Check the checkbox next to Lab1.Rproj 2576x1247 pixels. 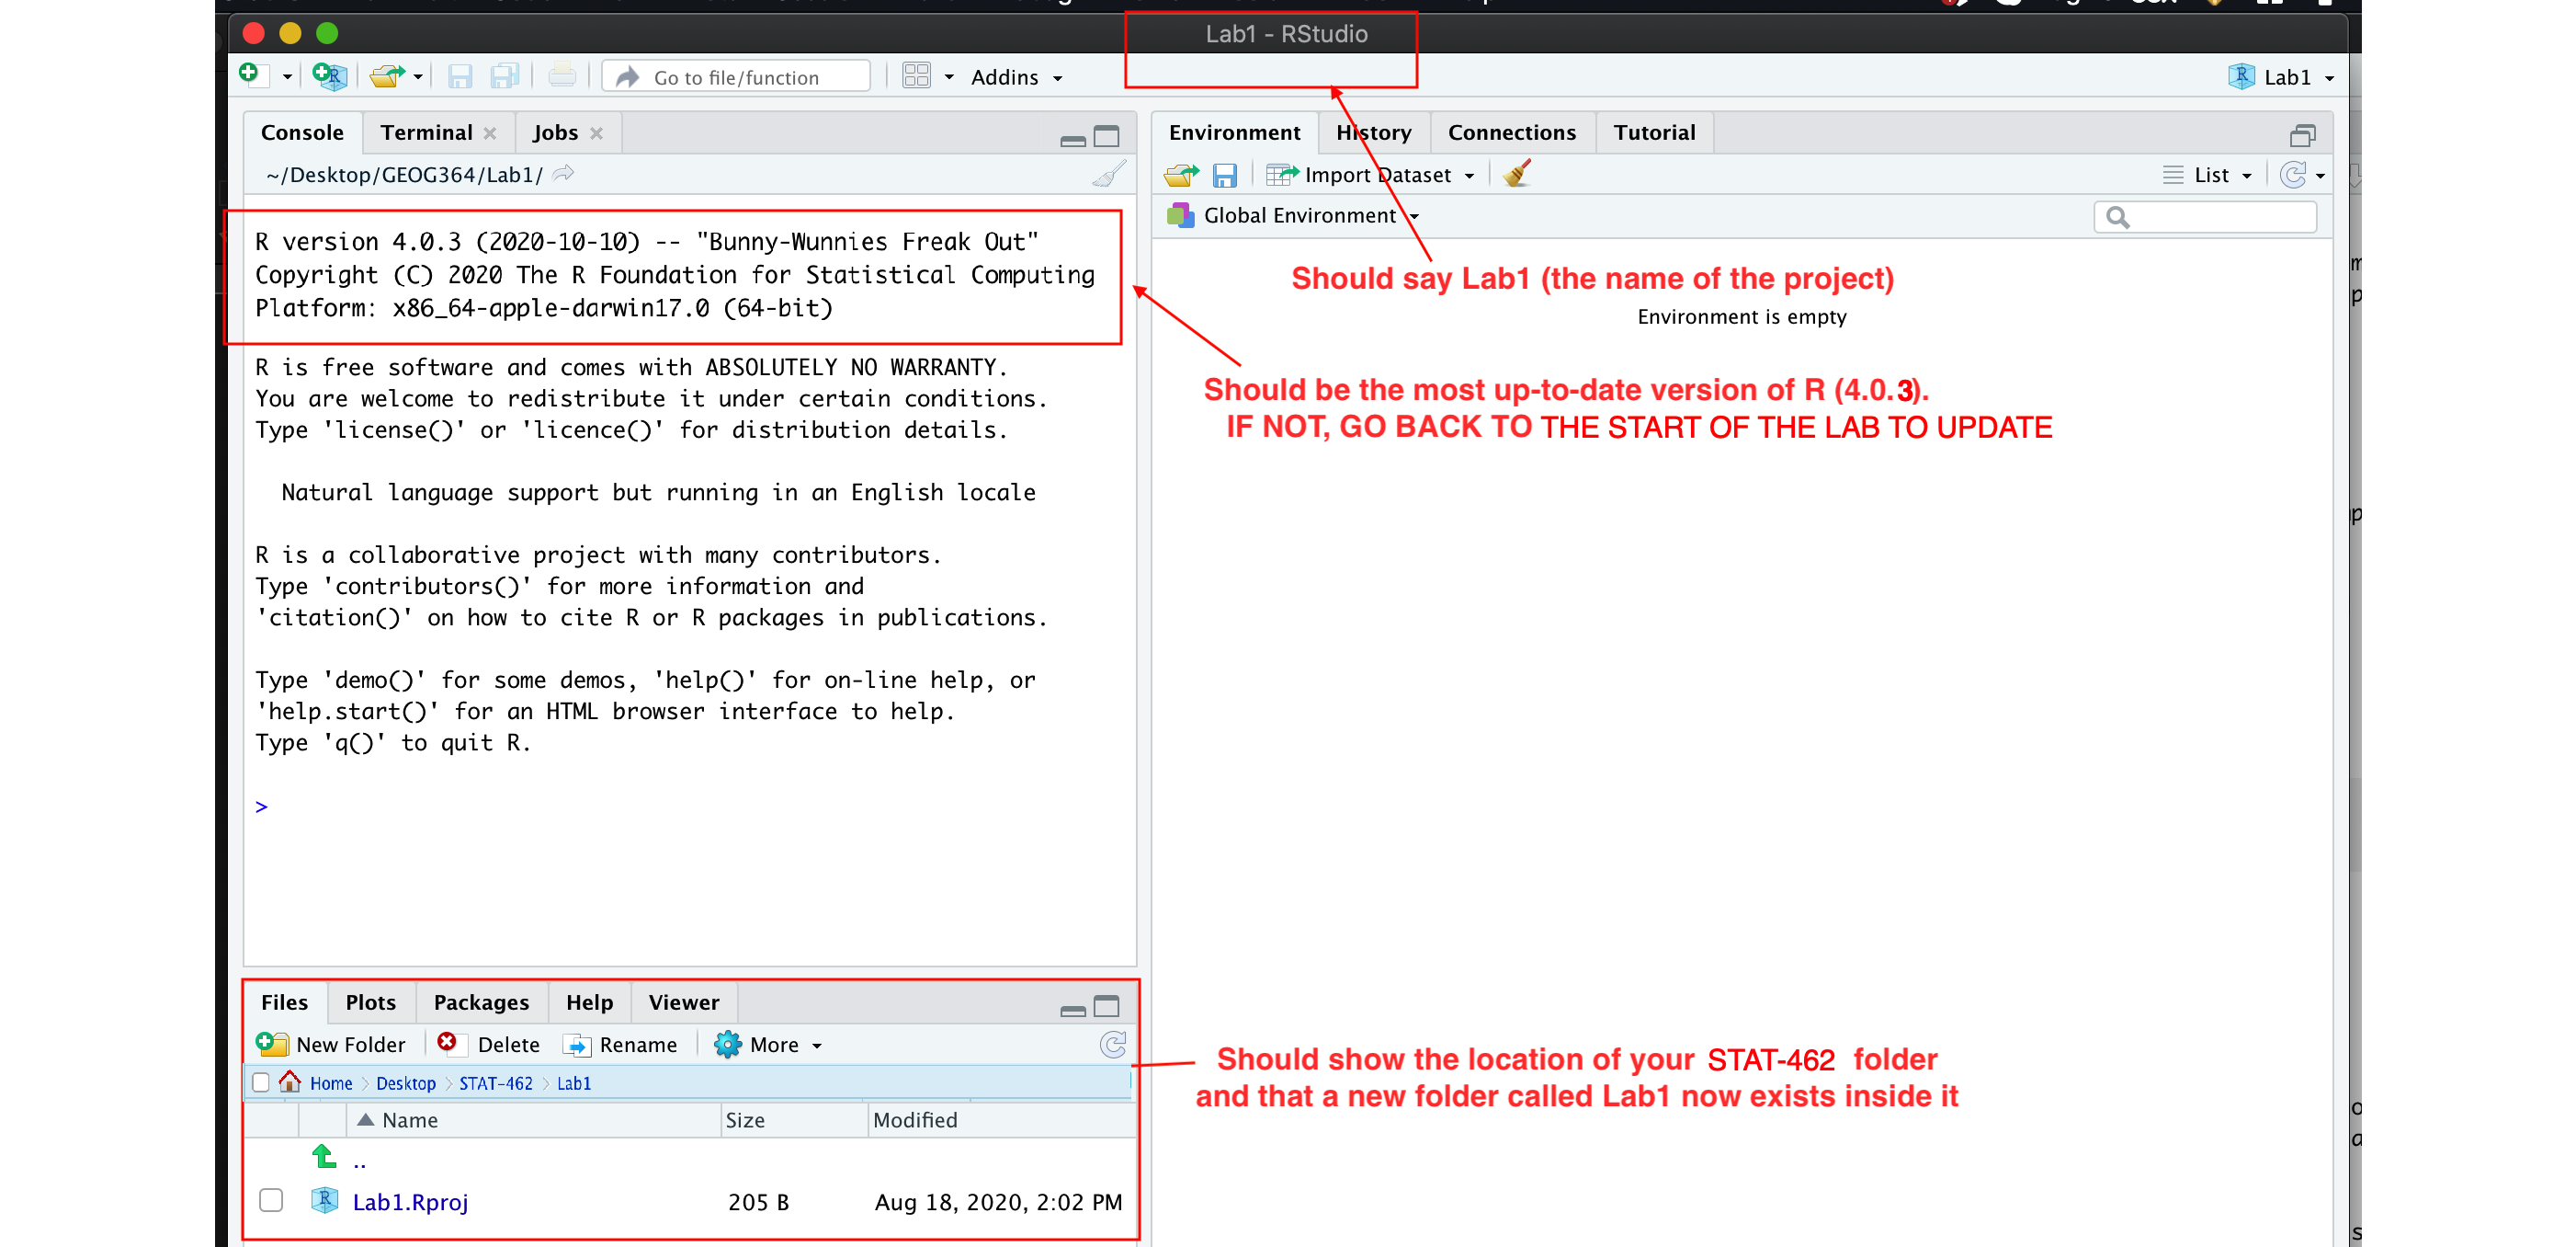click(x=270, y=1201)
